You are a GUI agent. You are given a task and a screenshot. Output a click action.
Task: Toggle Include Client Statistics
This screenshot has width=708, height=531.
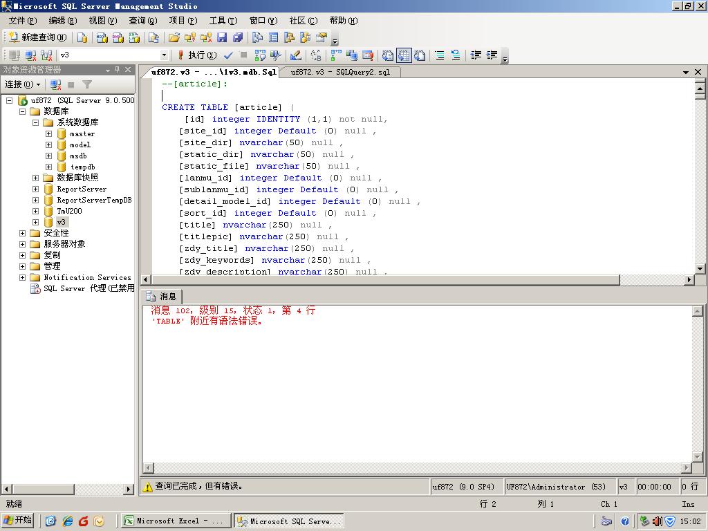pyautogui.click(x=352, y=55)
